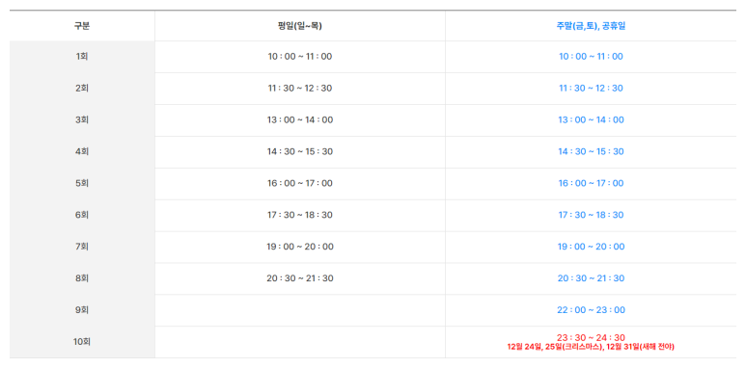Click weekday 11:30 ~ 12:30 slot
Screen dimensions: 746x368
[300, 89]
